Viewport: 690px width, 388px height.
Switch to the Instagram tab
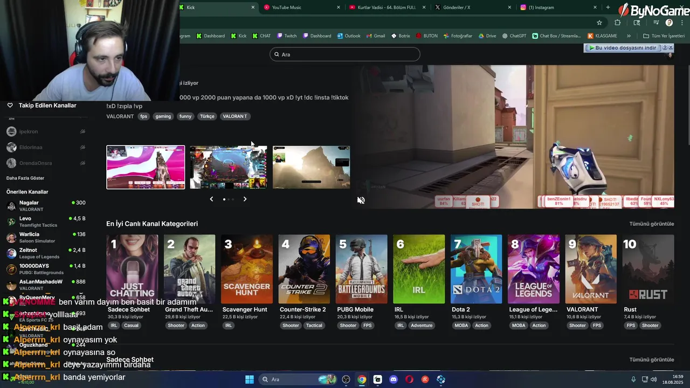(559, 8)
